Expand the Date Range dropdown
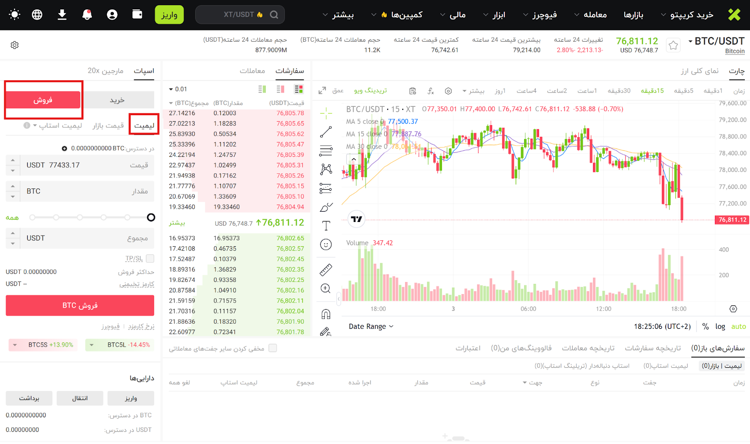The height and width of the screenshot is (444, 750). (x=371, y=326)
